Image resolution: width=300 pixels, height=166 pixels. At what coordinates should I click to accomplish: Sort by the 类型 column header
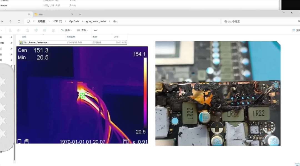95,37
